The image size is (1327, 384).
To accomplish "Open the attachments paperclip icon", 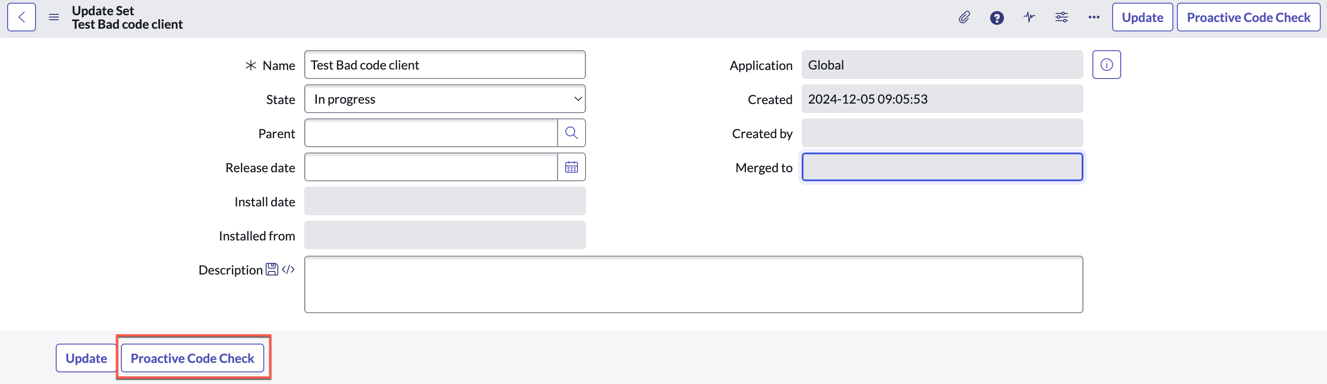I will point(964,17).
